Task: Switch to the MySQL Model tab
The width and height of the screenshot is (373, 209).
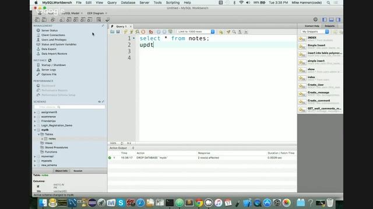Action: [x=71, y=13]
